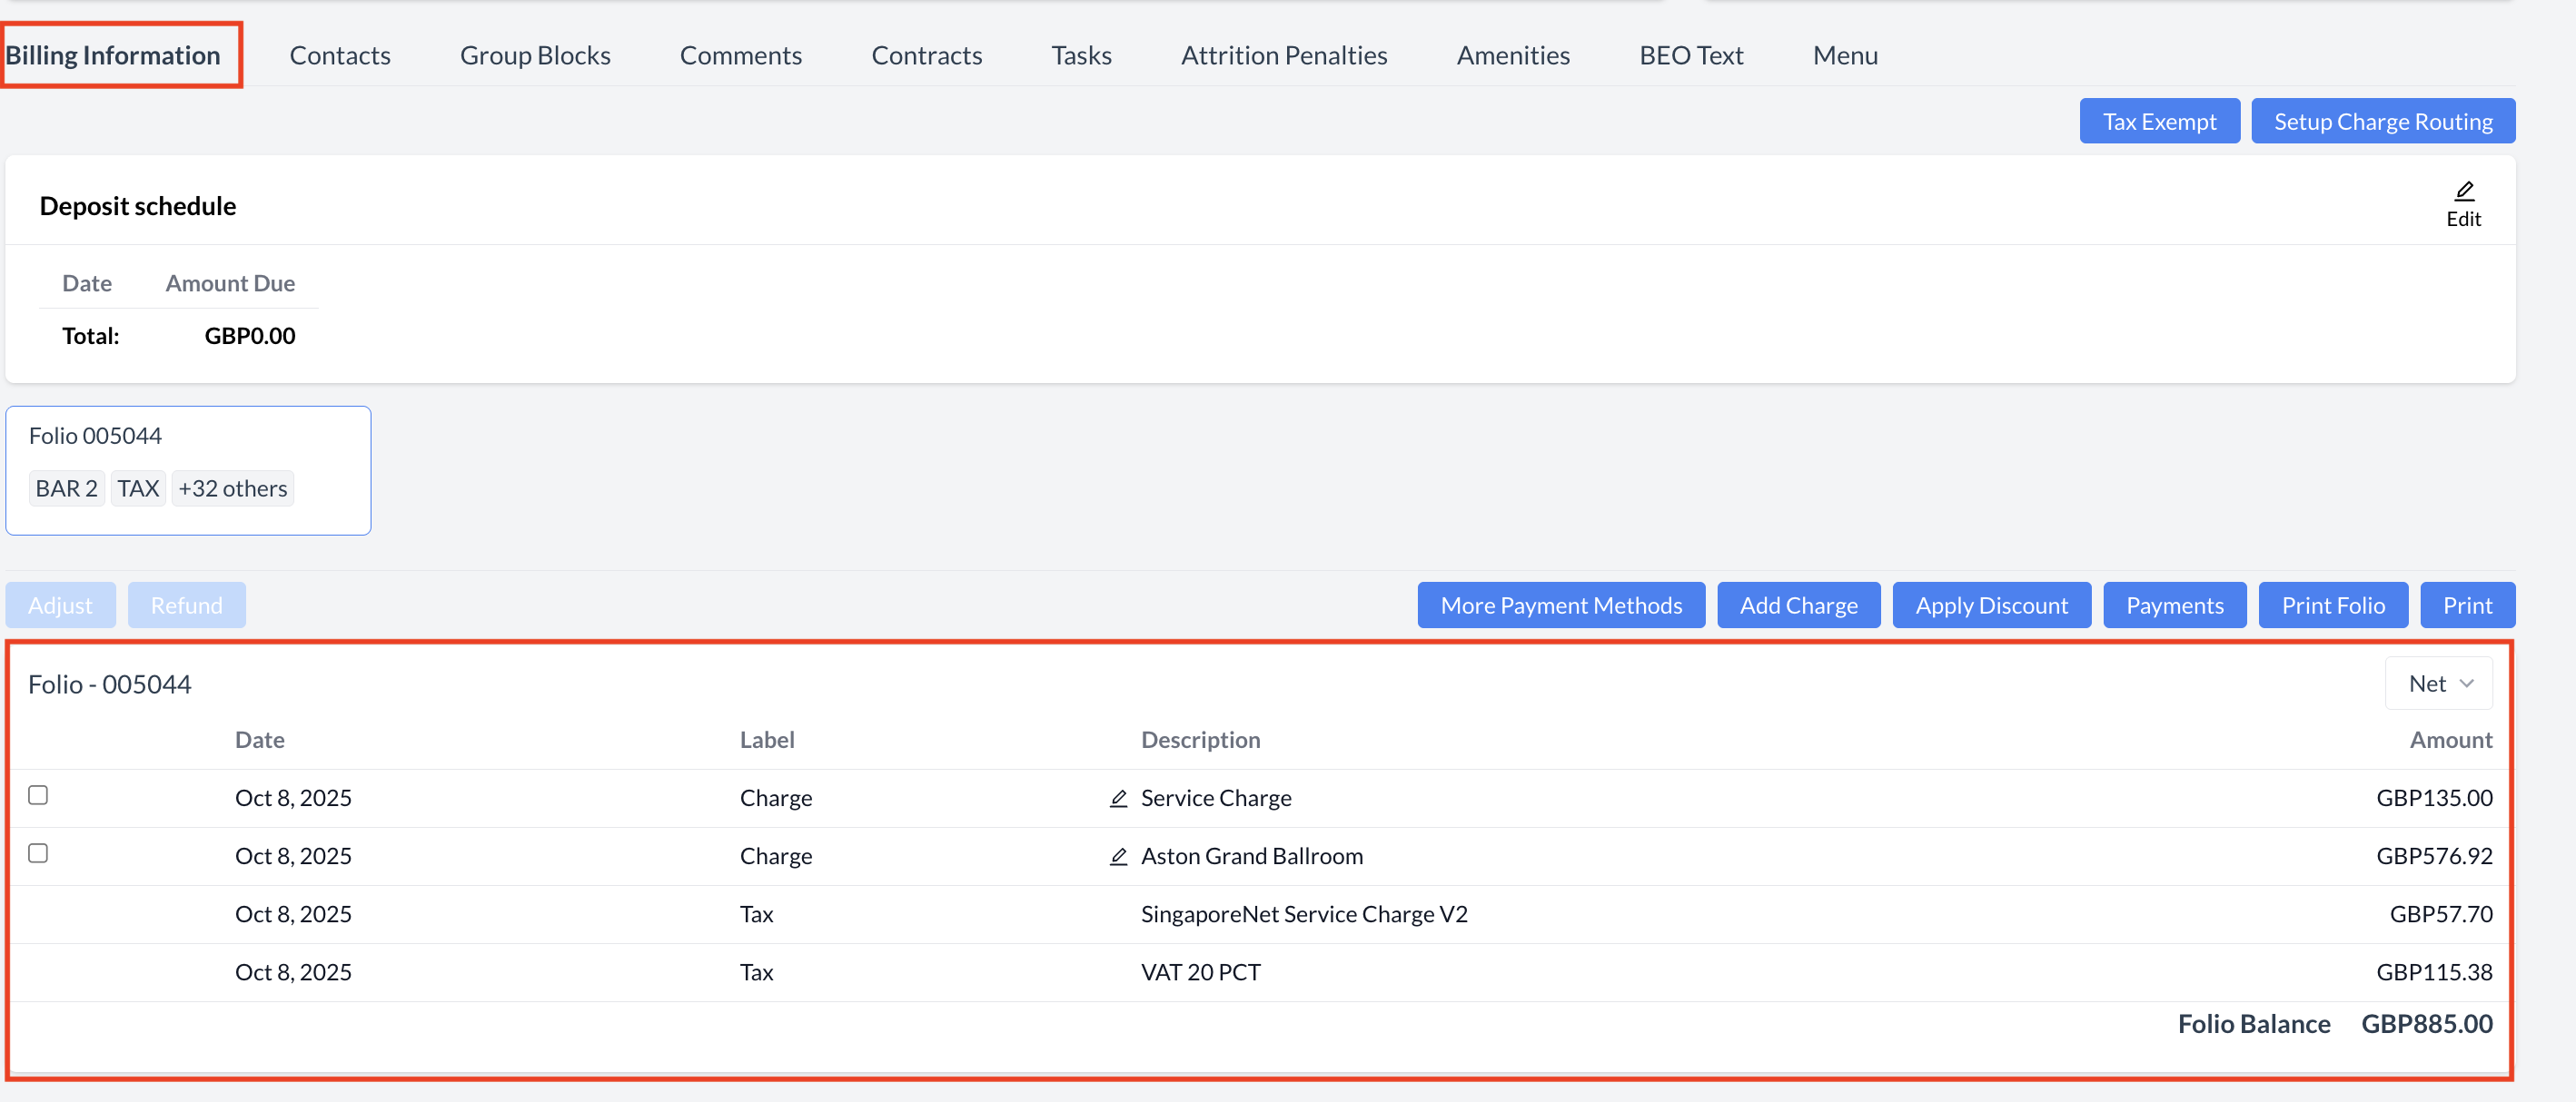
Task: Open More Payment Methods
Action: 1560,605
